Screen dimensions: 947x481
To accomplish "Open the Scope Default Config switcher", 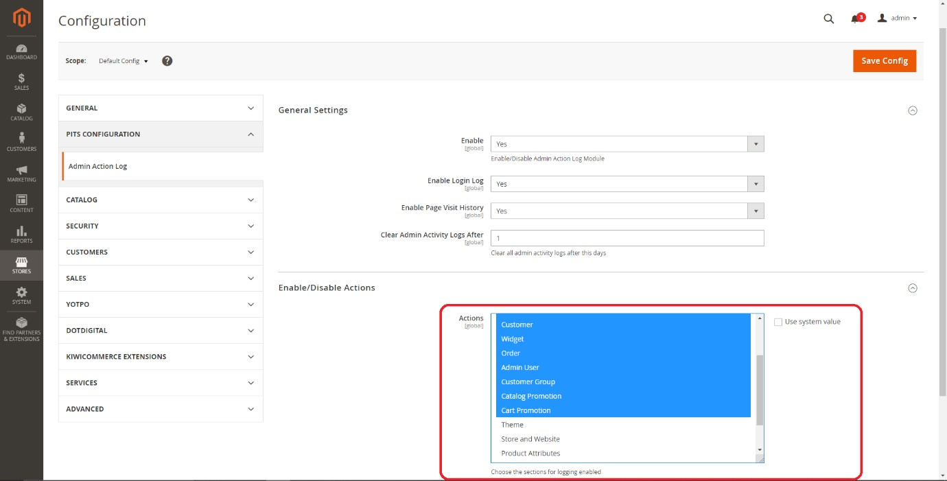I will (x=124, y=61).
